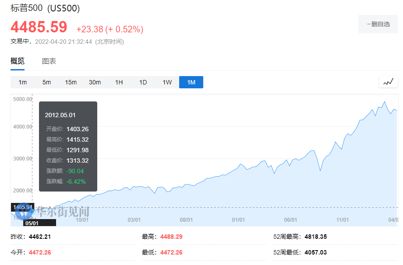Click the line chart type icon
The image size is (403, 265).
click(389, 82)
